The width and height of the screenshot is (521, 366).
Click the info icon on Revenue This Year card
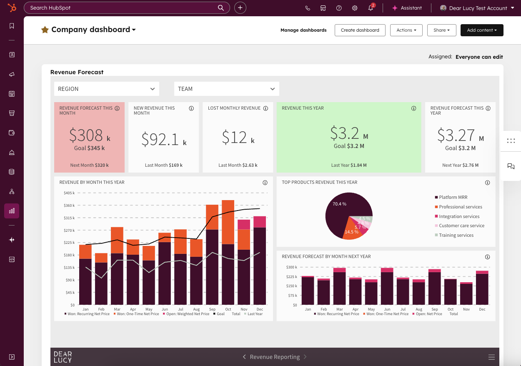click(x=413, y=108)
